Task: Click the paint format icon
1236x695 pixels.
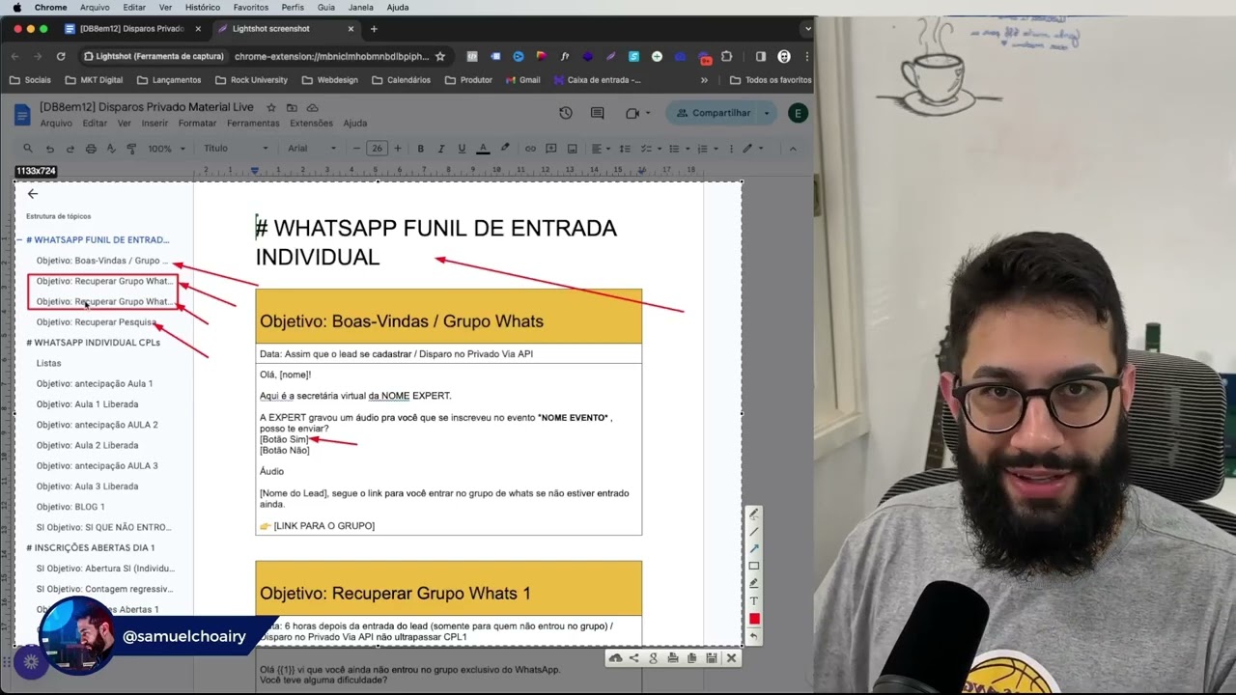Action: [131, 149]
